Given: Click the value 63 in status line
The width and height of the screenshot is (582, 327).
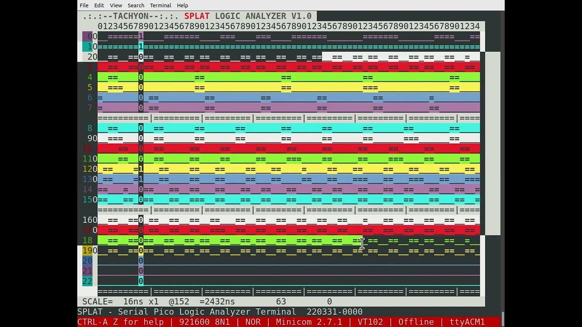Looking at the screenshot, I should click(x=281, y=302).
